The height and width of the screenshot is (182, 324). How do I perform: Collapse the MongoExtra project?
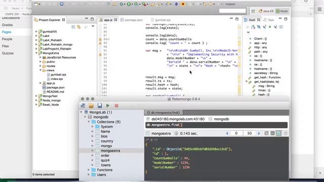coord(36,53)
